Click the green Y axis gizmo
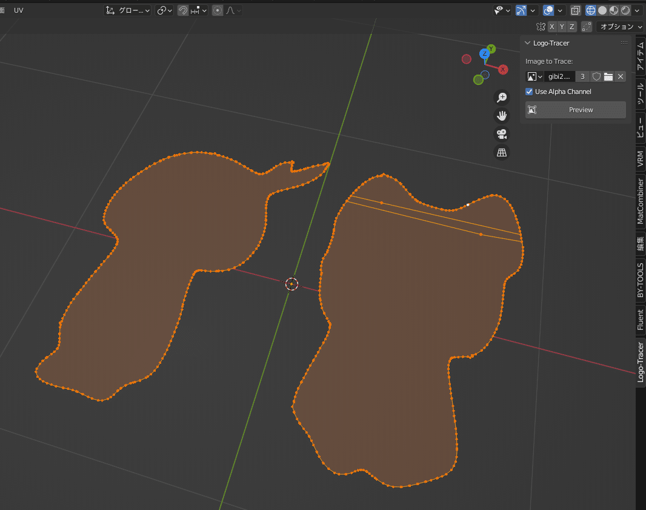 click(491, 49)
